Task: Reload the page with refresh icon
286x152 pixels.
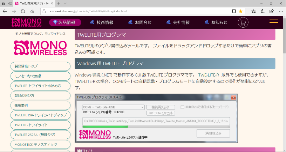Action: (x=23, y=12)
